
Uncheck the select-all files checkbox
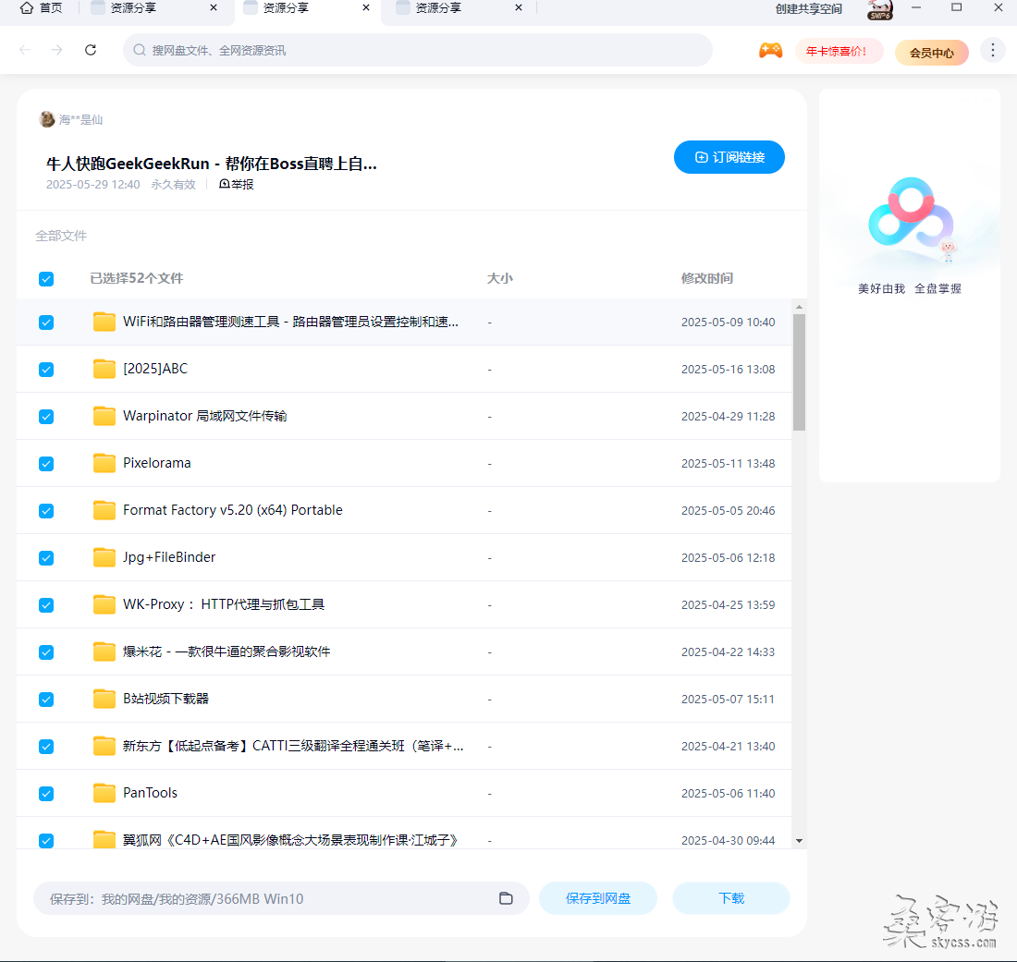[46, 279]
